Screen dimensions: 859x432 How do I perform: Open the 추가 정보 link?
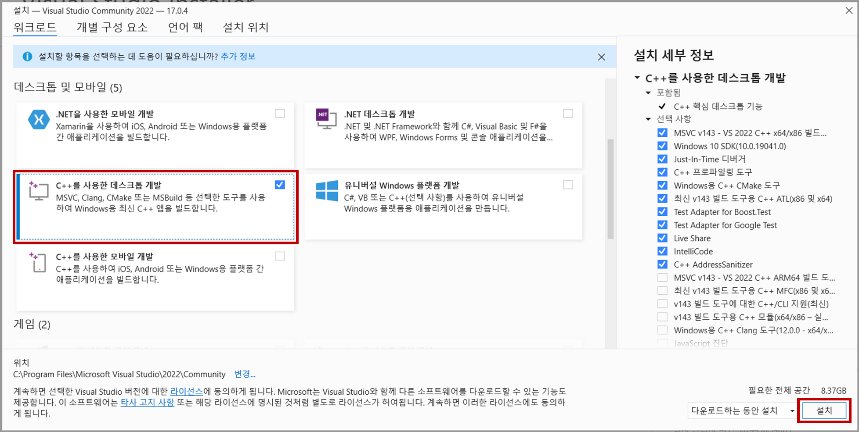point(238,57)
